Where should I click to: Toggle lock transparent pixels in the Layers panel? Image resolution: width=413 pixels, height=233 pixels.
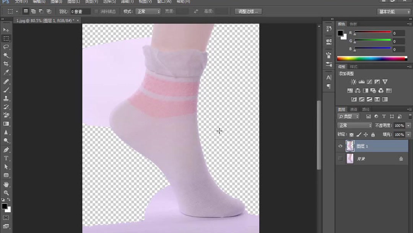click(x=351, y=135)
